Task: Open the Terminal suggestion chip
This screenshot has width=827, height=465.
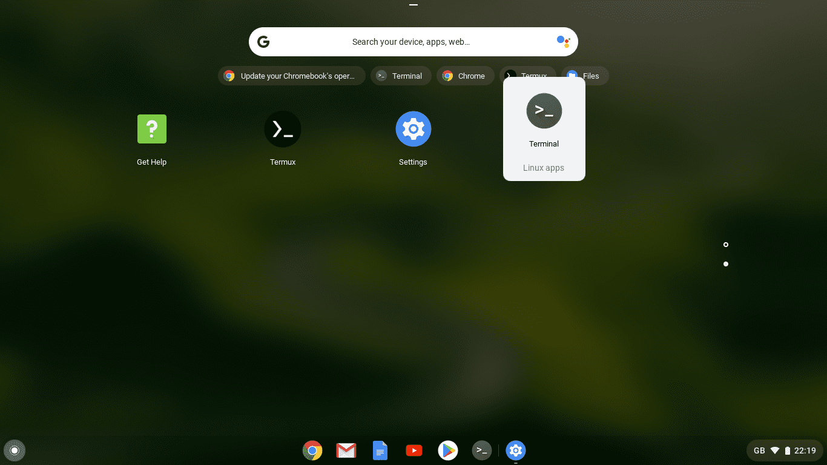Action: point(401,76)
